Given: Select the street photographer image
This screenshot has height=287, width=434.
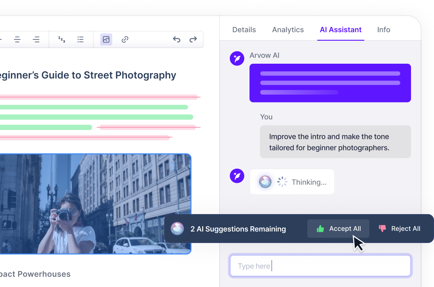Looking at the screenshot, I should click(95, 204).
